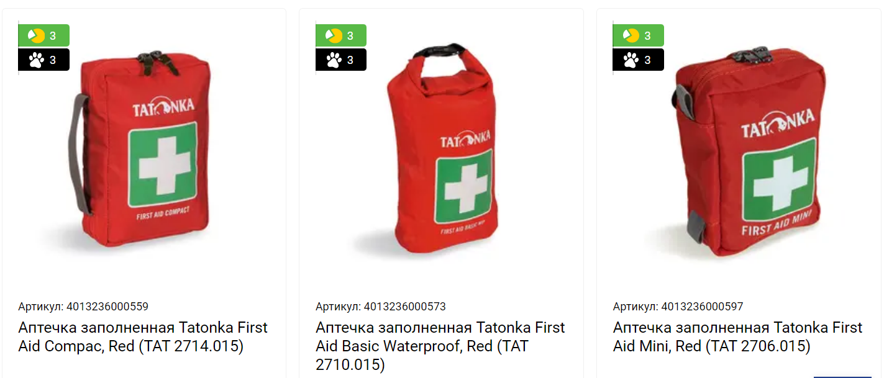Click paw print icon in Mini card's badge
Image resolution: width=884 pixels, height=378 pixels.
click(631, 60)
